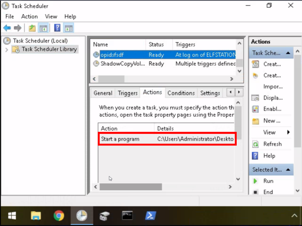Switch to the Conditions tab
The image size is (302, 226).
(181, 93)
